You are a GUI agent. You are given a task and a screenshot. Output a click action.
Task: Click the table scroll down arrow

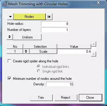(94, 54)
